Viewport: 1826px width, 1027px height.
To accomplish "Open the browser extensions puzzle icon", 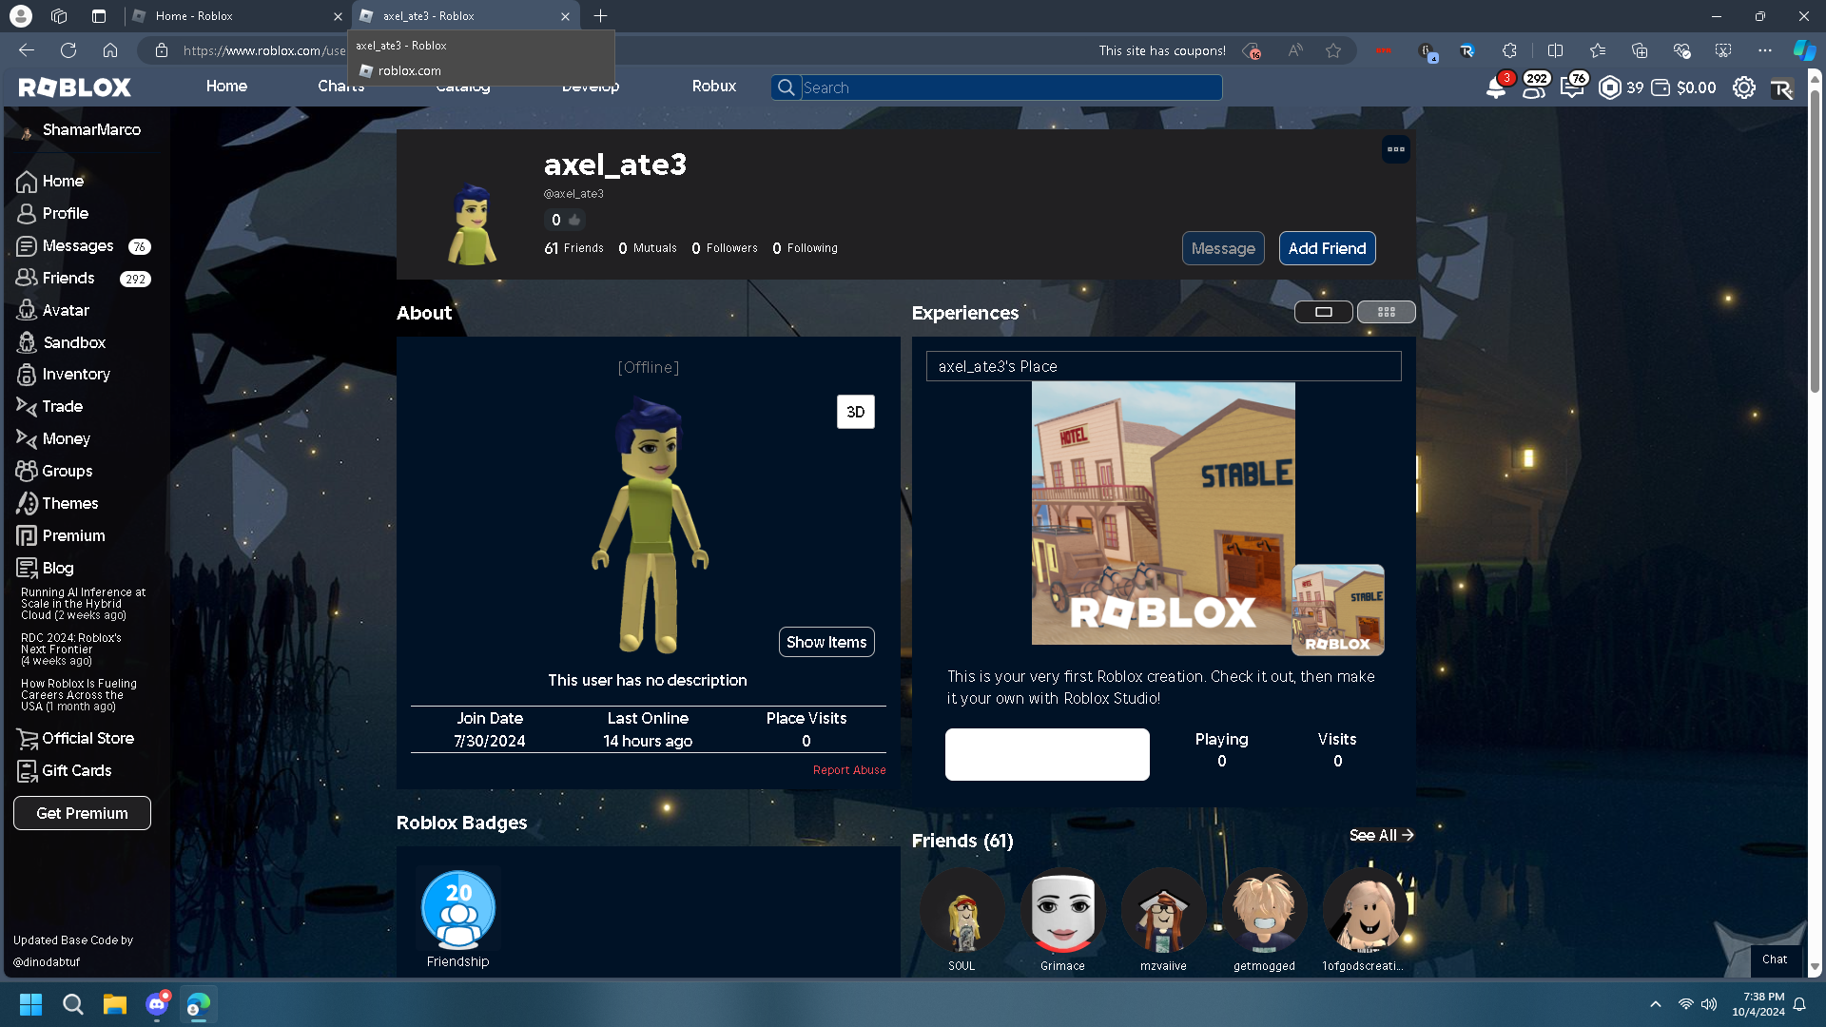I will pos(1509,50).
